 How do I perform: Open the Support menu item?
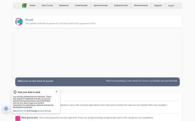coord(158,5)
